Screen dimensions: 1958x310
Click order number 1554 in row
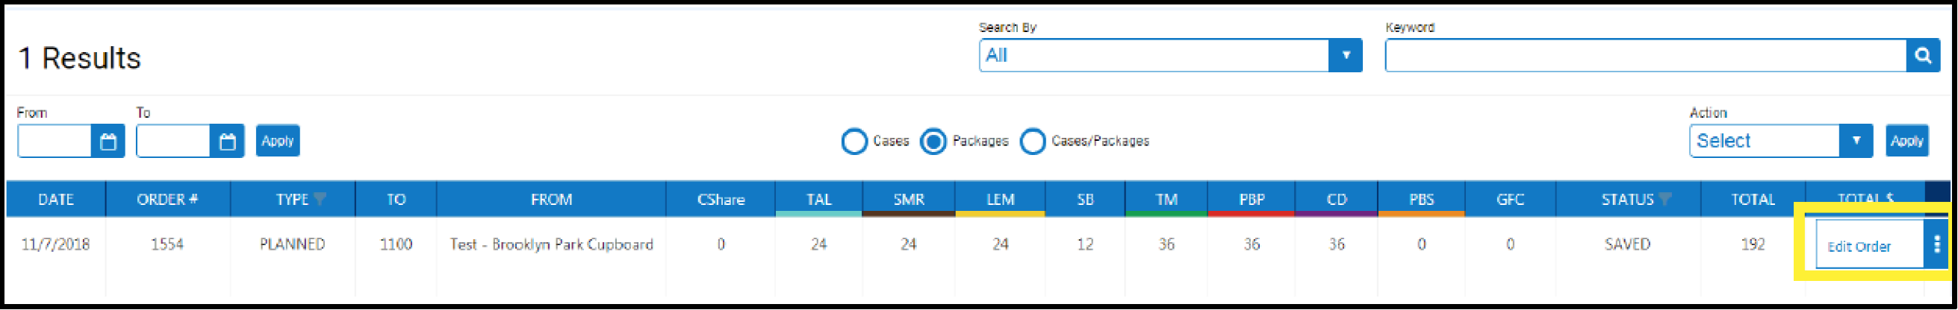pos(167,244)
